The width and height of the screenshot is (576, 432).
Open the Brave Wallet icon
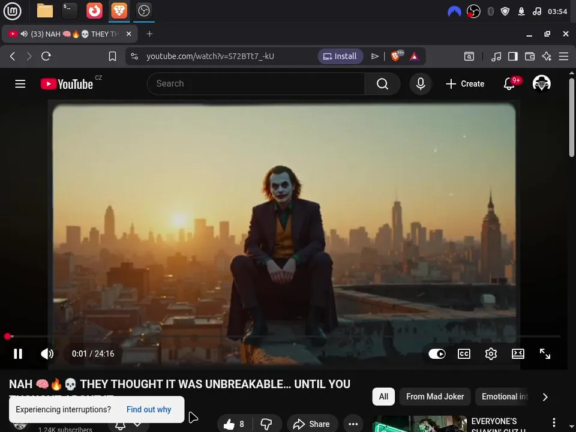[530, 56]
